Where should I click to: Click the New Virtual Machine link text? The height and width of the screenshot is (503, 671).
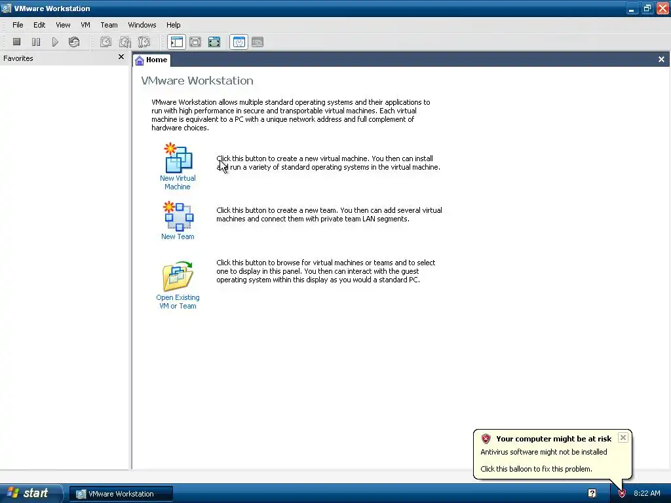[x=178, y=182]
